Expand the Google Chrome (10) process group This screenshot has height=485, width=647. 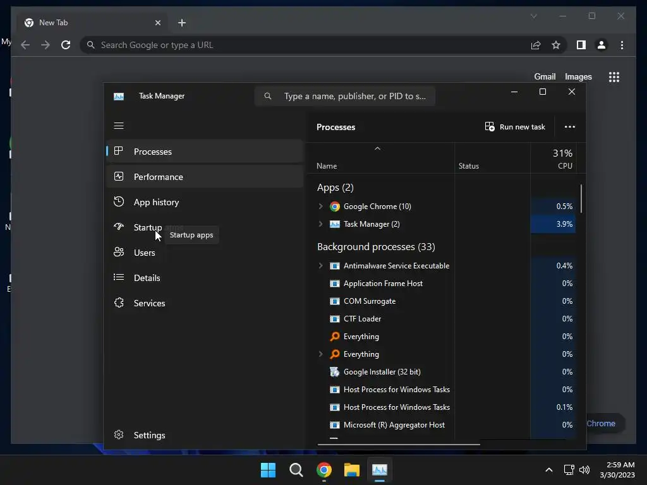click(320, 207)
